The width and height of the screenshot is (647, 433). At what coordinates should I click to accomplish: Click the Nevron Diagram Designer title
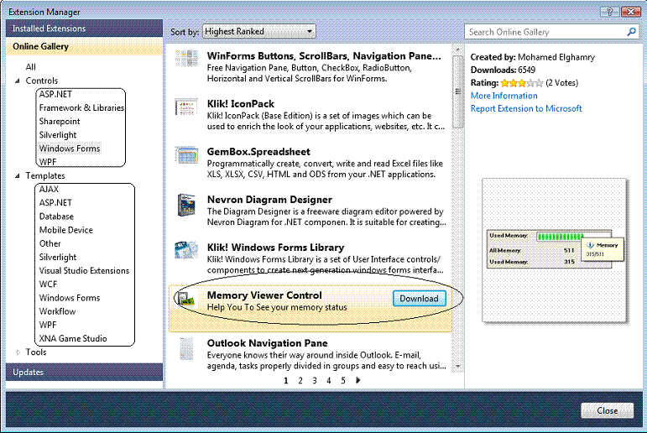pyautogui.click(x=269, y=200)
